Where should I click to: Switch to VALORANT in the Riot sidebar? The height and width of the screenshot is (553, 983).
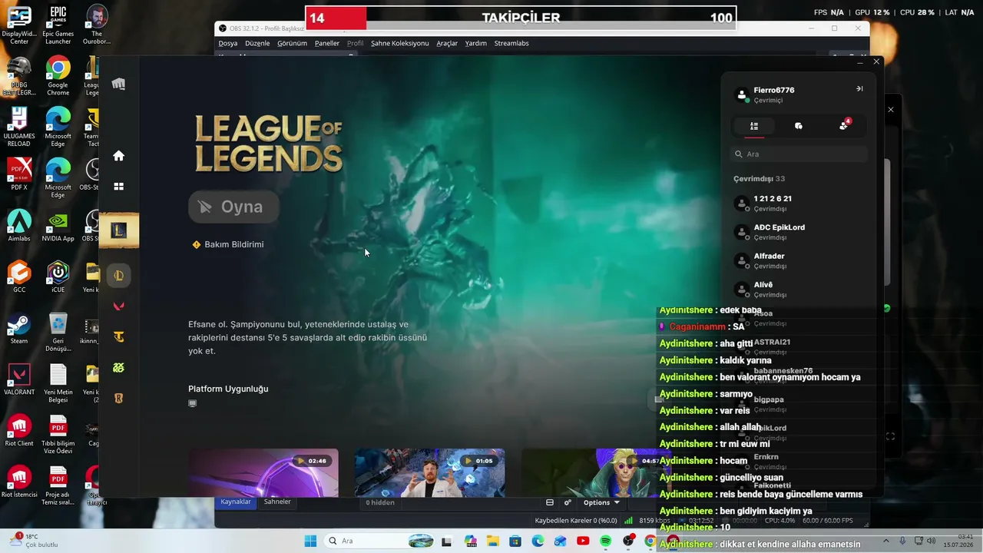coord(118,306)
